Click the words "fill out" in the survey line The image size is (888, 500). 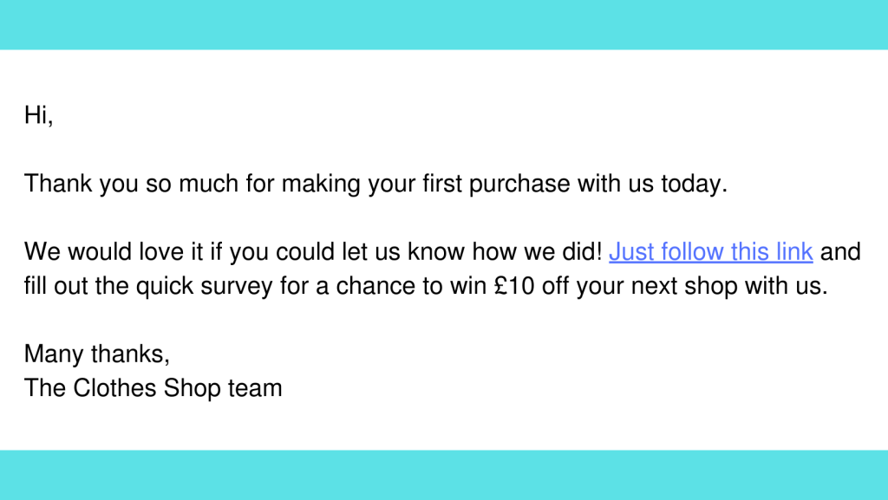[55, 286]
